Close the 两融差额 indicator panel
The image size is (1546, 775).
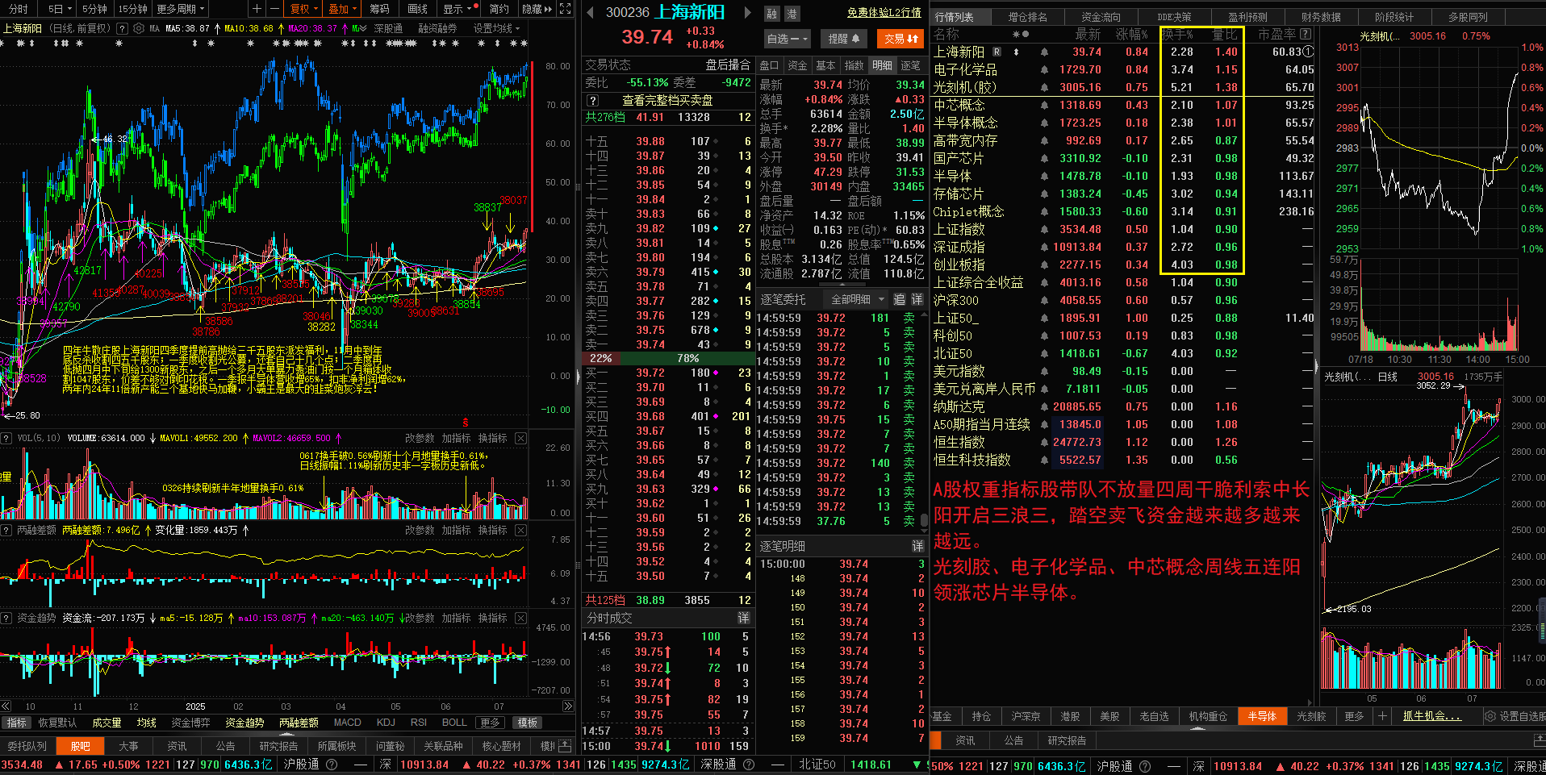click(520, 531)
